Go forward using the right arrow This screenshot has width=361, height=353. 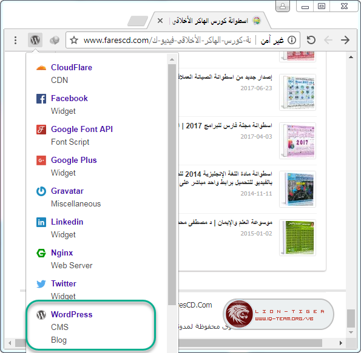(x=345, y=40)
